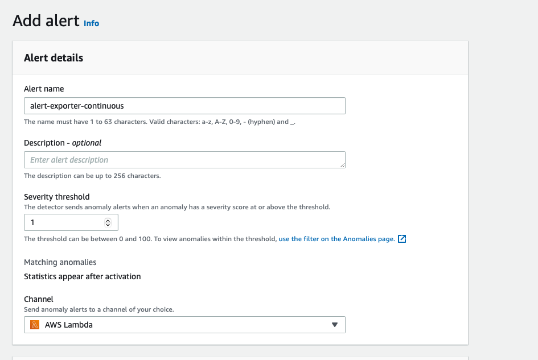Viewport: 538px width, 360px height.
Task: Click the Add alert page title
Action: (x=46, y=20)
